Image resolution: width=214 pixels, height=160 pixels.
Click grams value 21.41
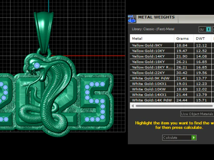tap(182, 78)
